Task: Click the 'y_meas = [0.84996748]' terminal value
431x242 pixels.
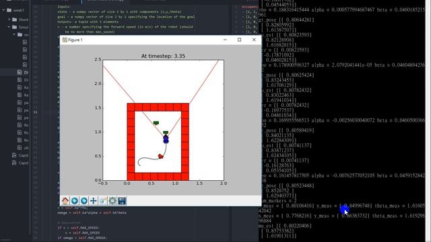Action: point(344,206)
